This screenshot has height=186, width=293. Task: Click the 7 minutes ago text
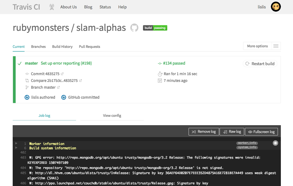(x=175, y=81)
